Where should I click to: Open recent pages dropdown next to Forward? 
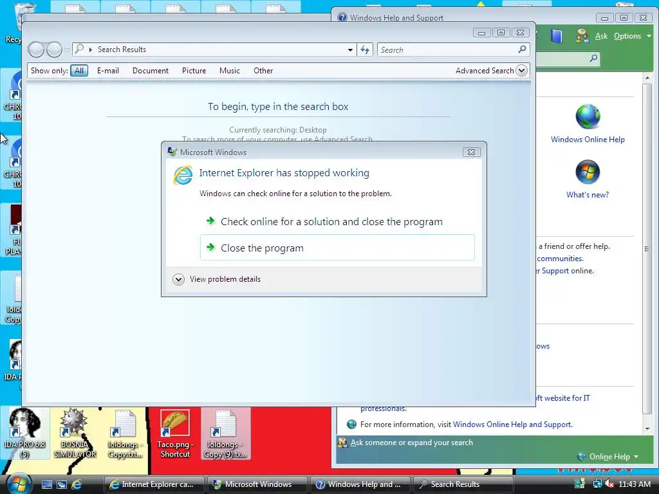(67, 50)
